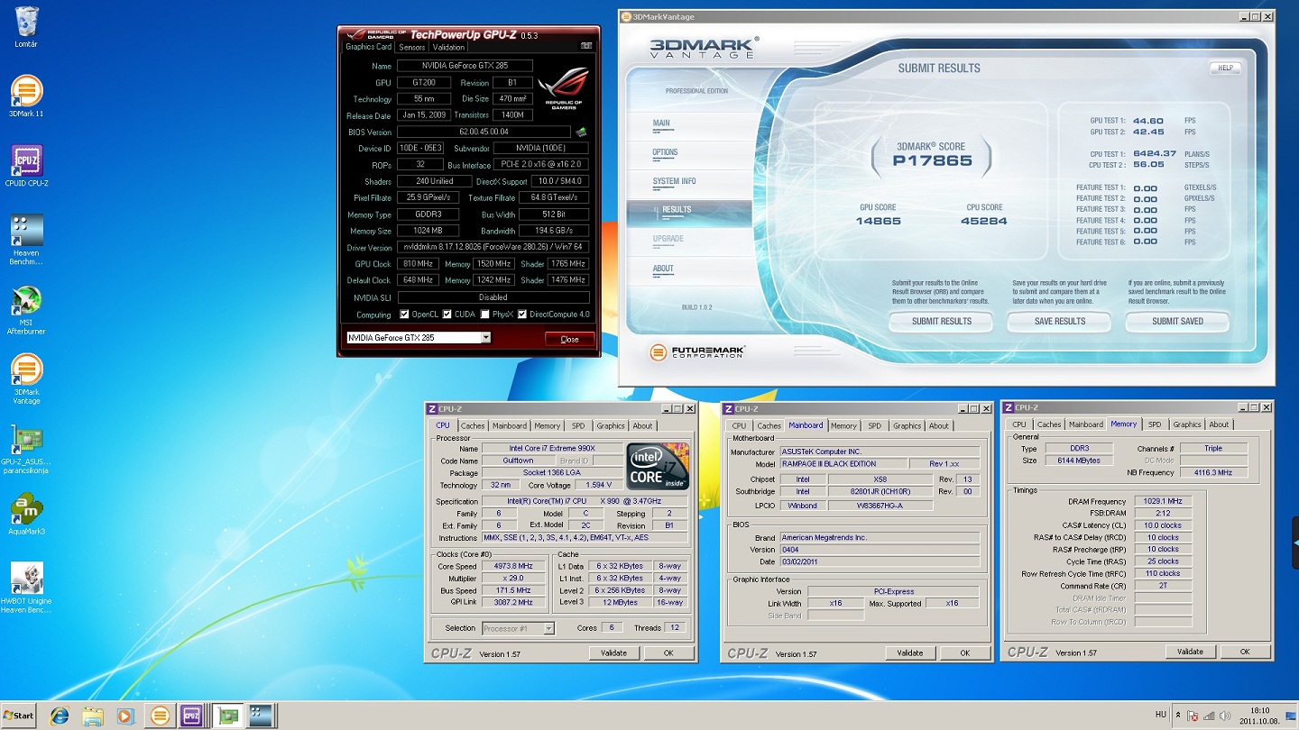Click the SAVE RESULTS button

click(x=1059, y=322)
